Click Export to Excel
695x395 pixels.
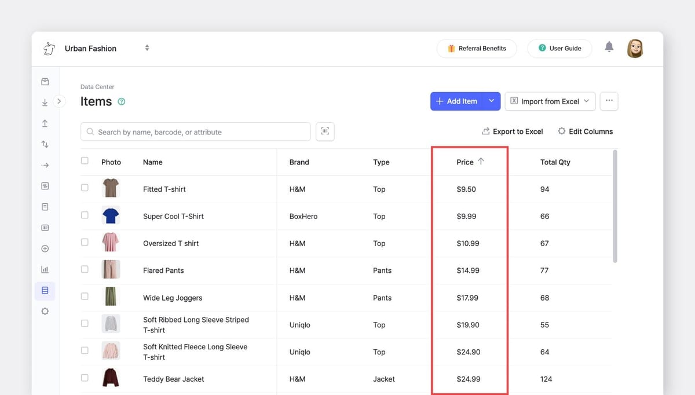point(512,131)
